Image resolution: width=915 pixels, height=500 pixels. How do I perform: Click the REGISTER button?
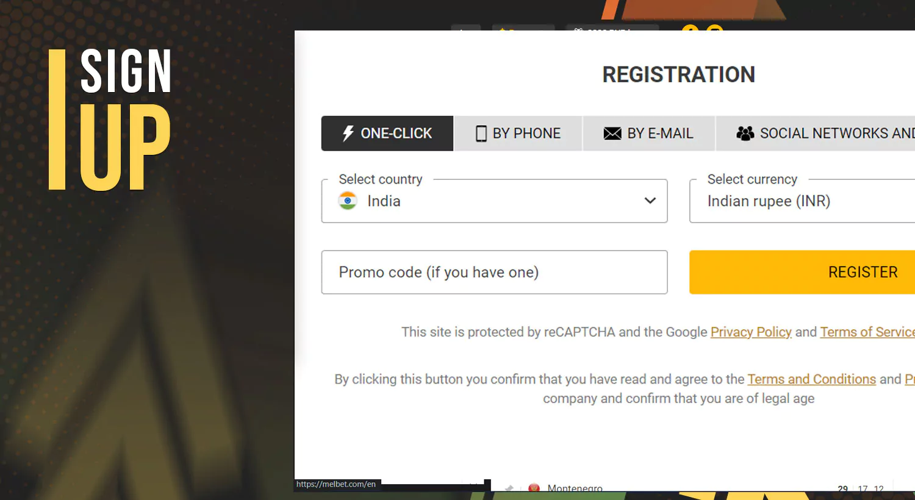click(863, 272)
